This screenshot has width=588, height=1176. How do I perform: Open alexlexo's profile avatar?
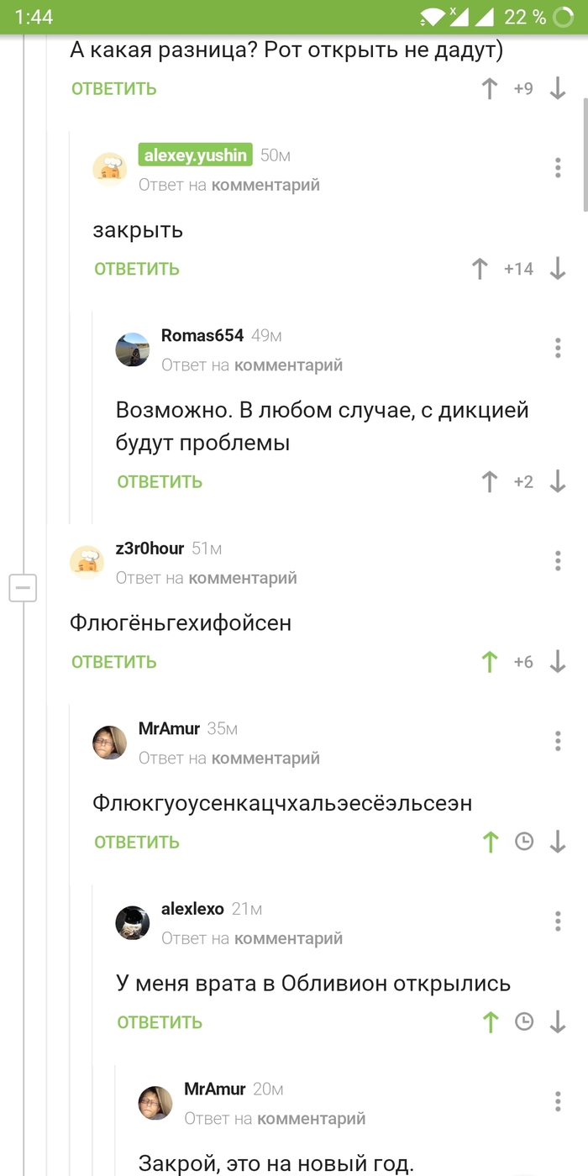[133, 922]
